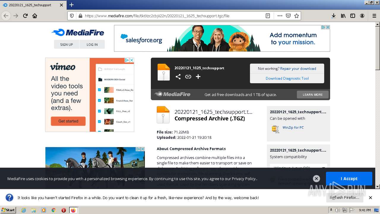380x214 pixels.
Task: Launch Internet Explorer from taskbar
Action: point(23,210)
